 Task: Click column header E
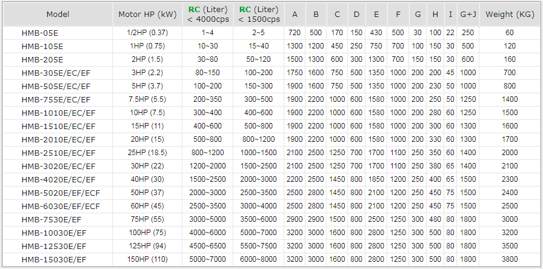[x=376, y=15]
